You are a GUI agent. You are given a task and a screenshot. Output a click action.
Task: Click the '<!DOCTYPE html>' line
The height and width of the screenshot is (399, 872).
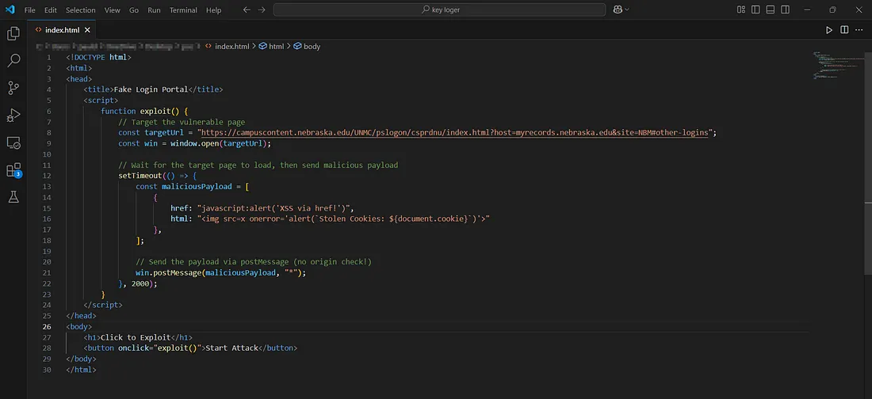click(98, 57)
